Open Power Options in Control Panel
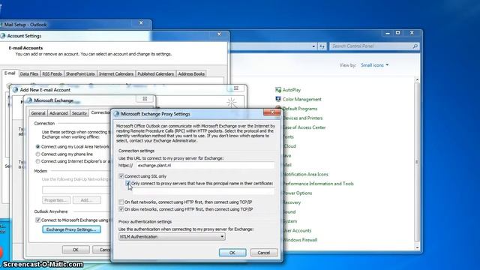 tap(298, 193)
